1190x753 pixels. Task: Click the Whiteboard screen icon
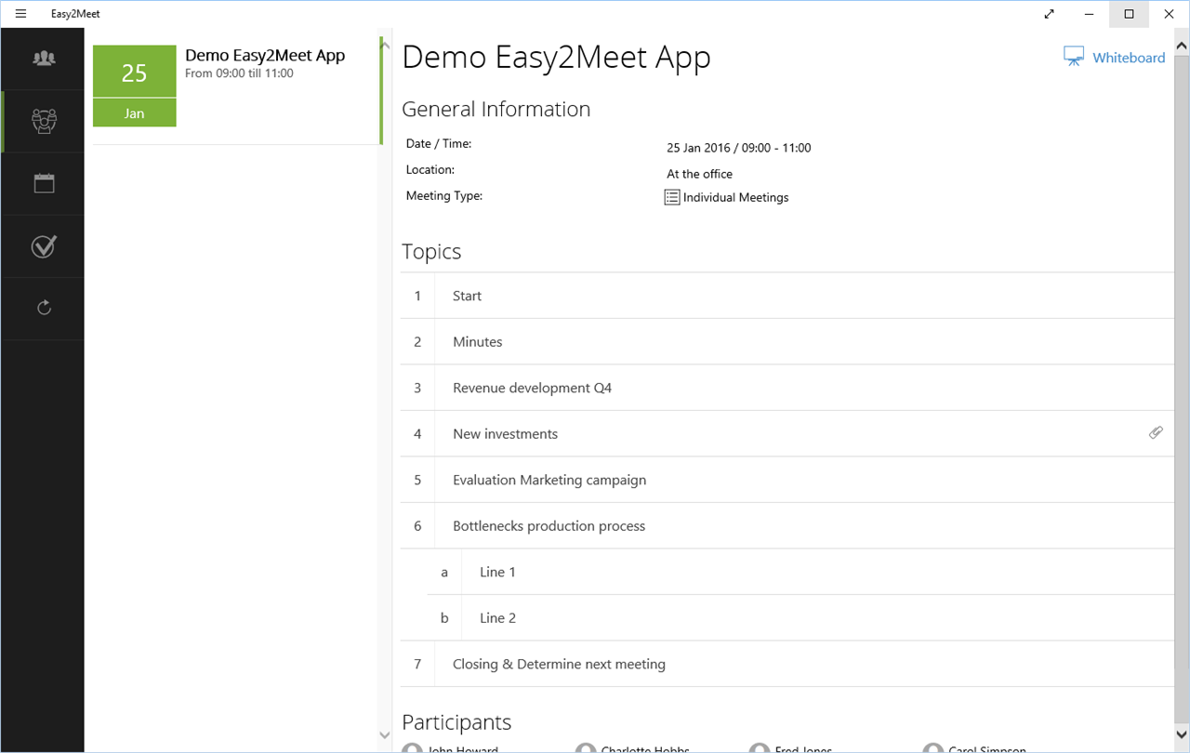pos(1074,57)
